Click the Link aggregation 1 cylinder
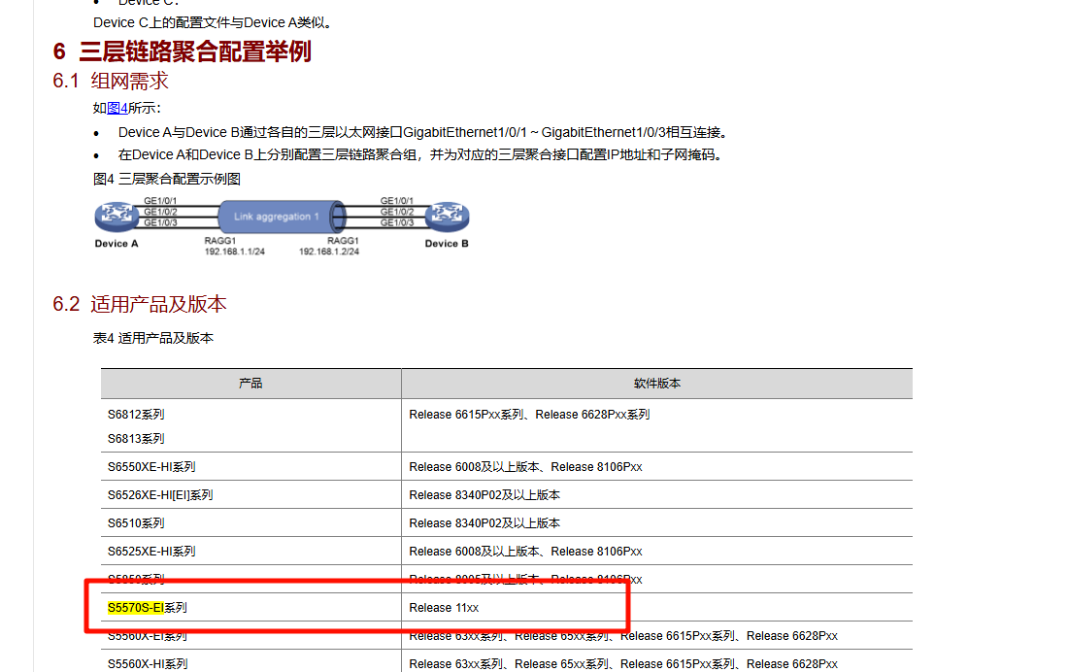This screenshot has height=672, width=1068. tap(282, 217)
